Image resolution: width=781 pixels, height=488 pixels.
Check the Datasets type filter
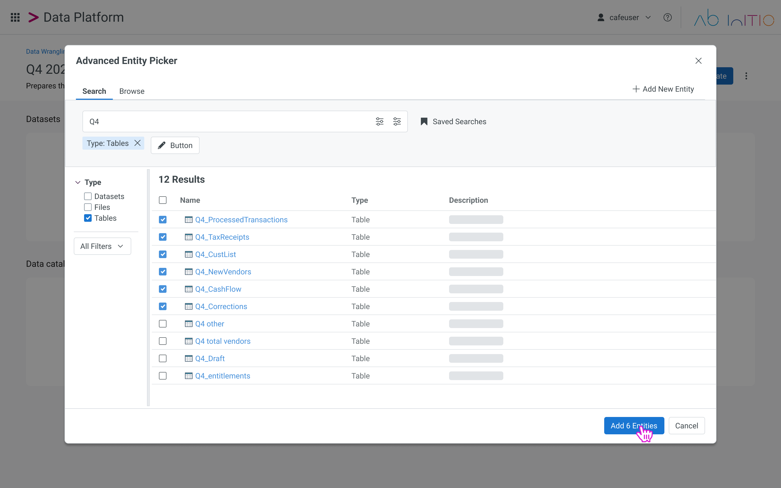coord(88,196)
